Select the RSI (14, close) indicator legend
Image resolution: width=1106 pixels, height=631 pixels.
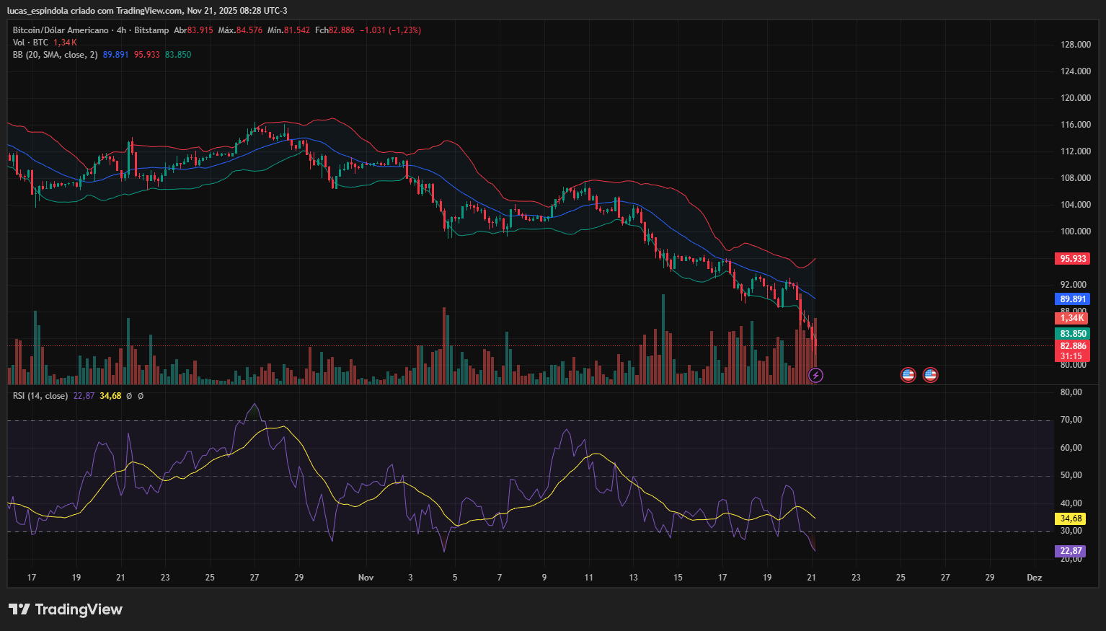tap(40, 396)
